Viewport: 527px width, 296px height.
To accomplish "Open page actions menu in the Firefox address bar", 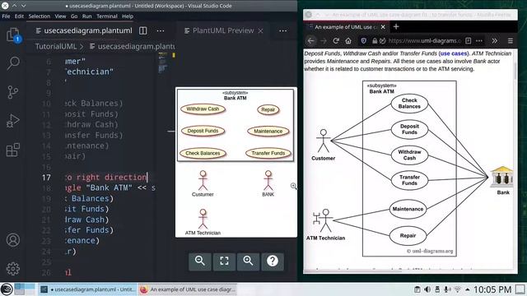I will (x=479, y=40).
